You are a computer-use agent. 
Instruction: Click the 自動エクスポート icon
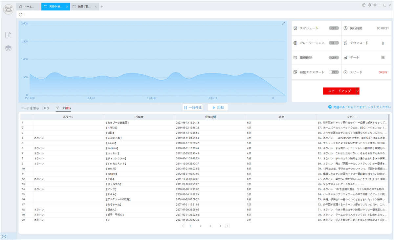(x=295, y=72)
